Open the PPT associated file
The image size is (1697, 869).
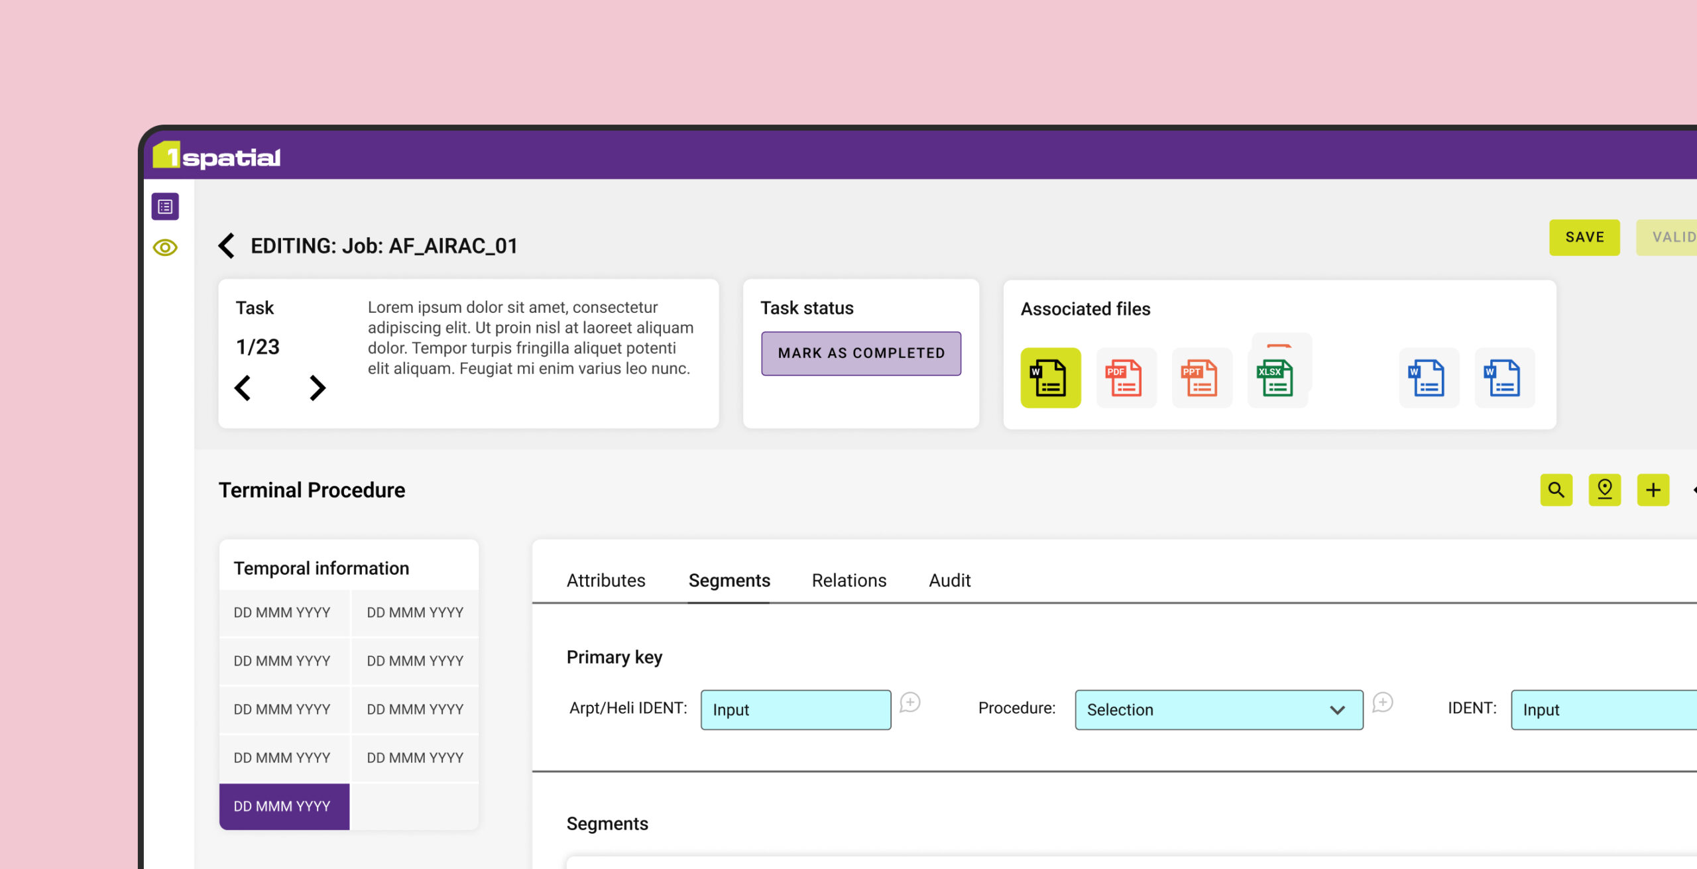[x=1201, y=378]
